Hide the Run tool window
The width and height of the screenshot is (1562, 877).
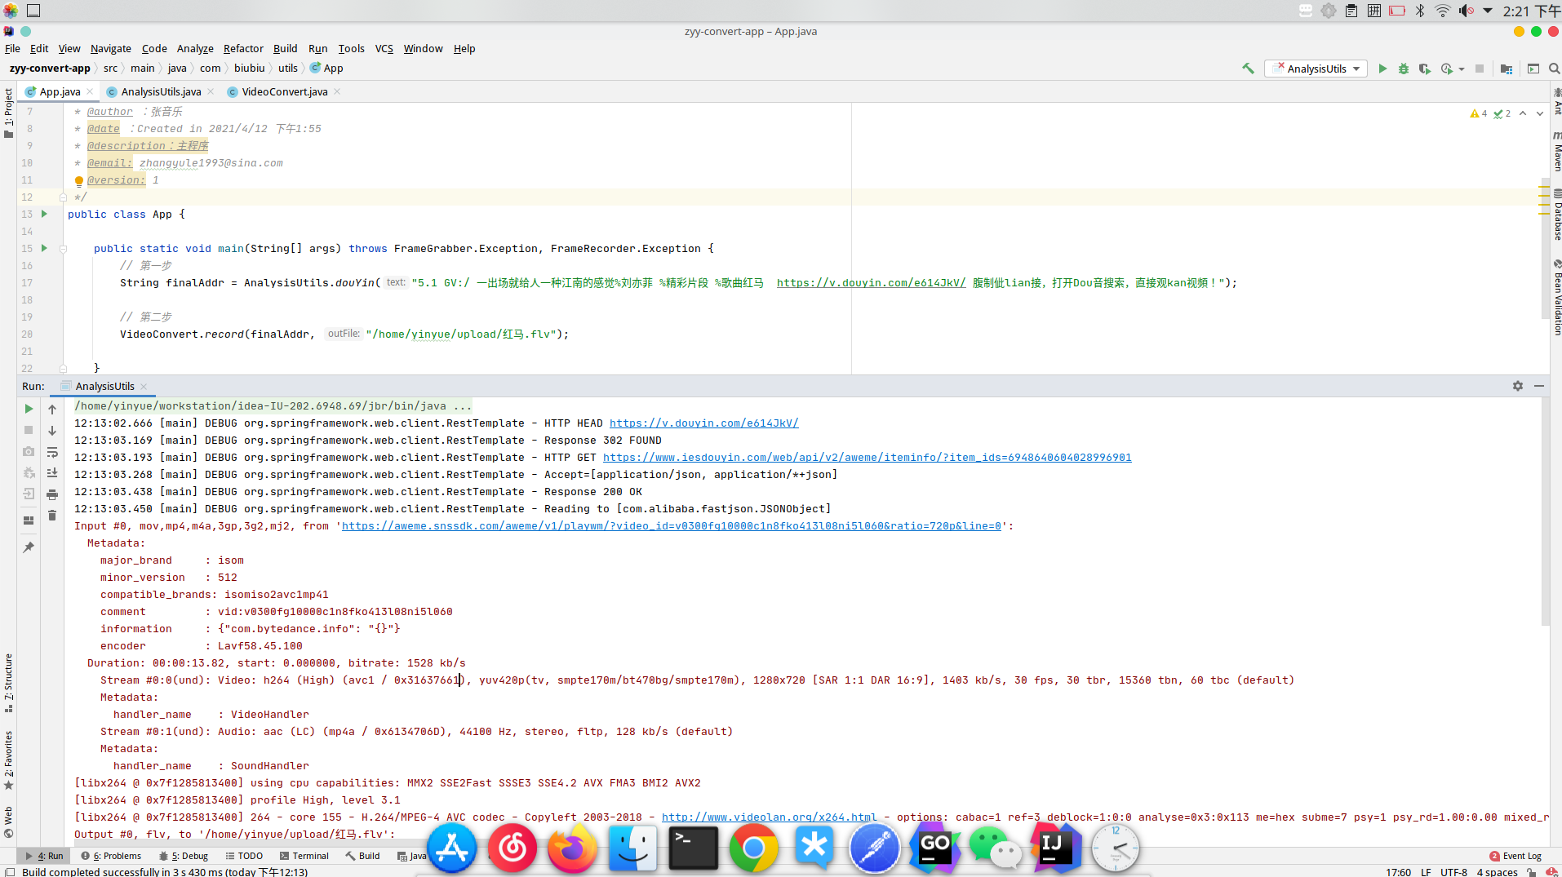coord(1539,386)
